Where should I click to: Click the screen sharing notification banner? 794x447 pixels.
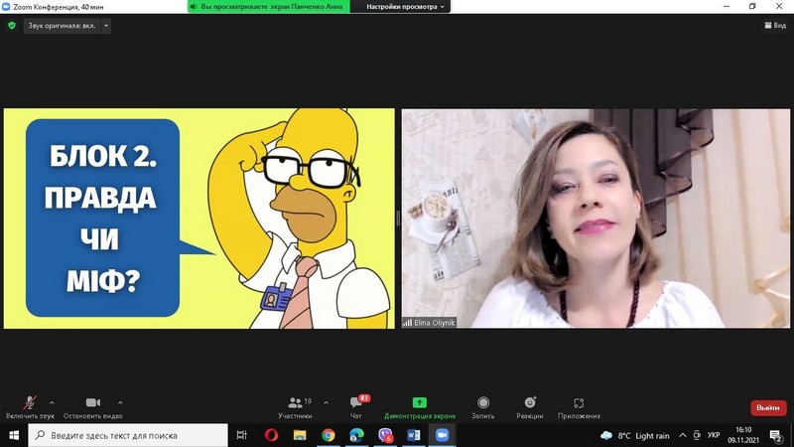[x=269, y=7]
